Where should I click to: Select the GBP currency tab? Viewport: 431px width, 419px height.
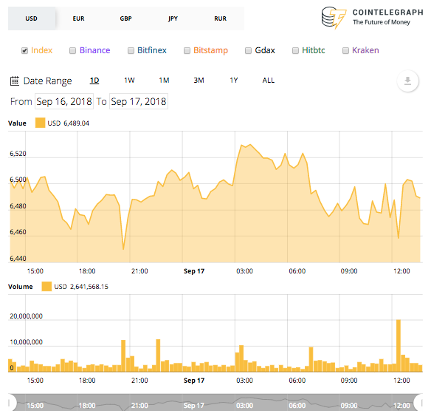[126, 18]
